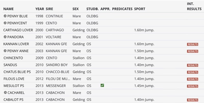Click the icon beside PANDORA

5,37
